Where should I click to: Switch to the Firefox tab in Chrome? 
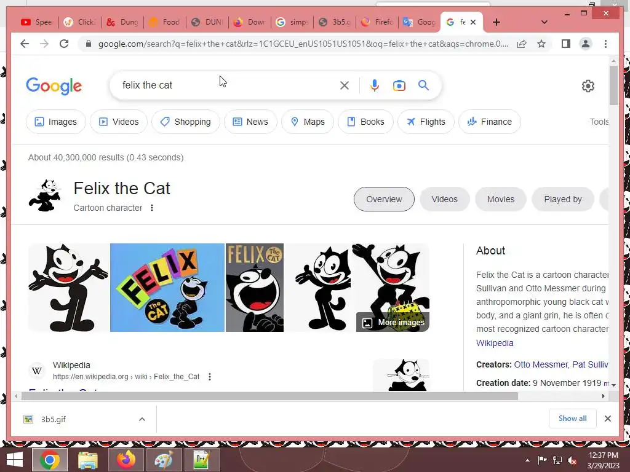point(377,22)
